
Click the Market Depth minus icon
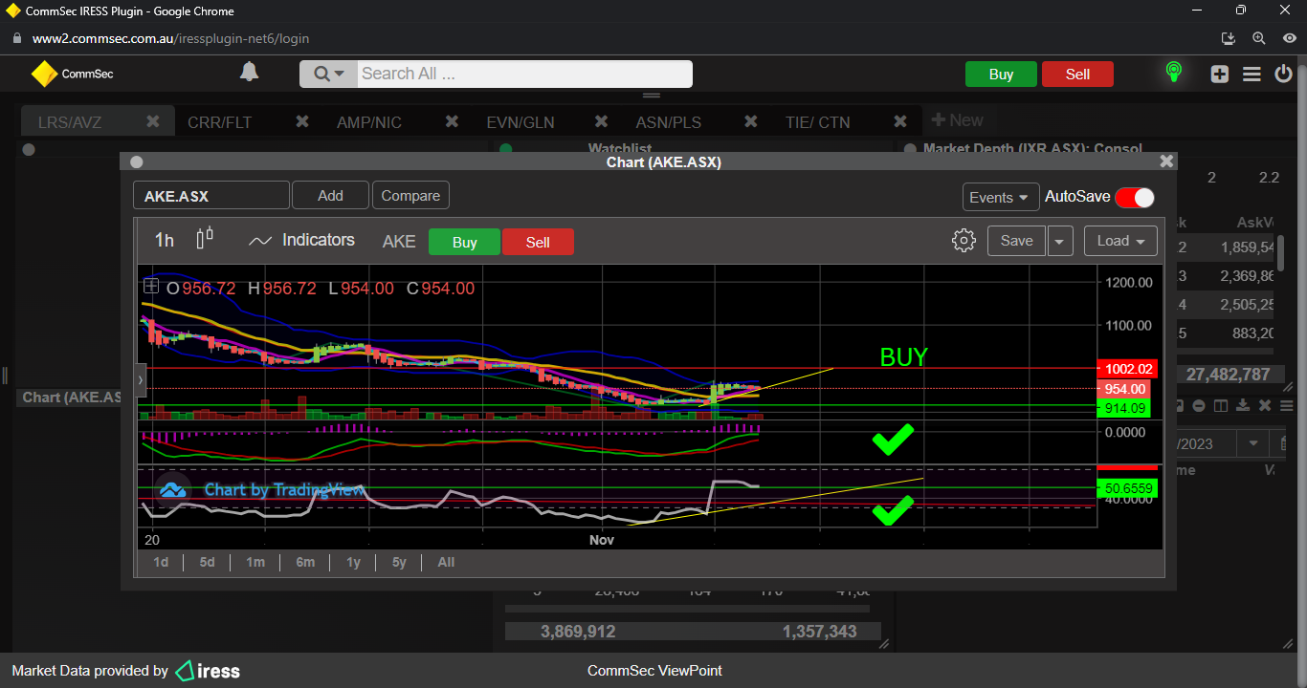[1199, 406]
